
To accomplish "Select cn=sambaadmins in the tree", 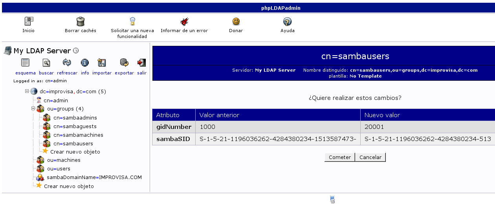I will click(x=75, y=118).
